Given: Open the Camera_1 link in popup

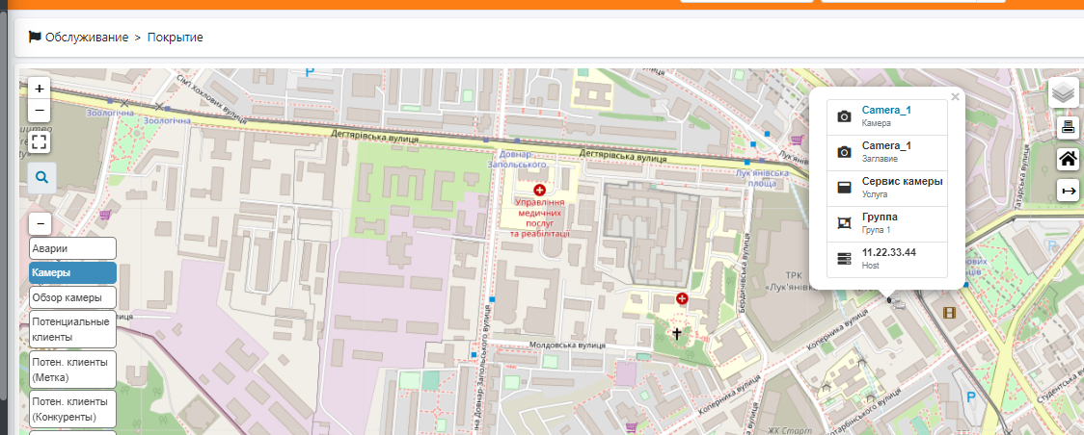Looking at the screenshot, I should [886, 110].
